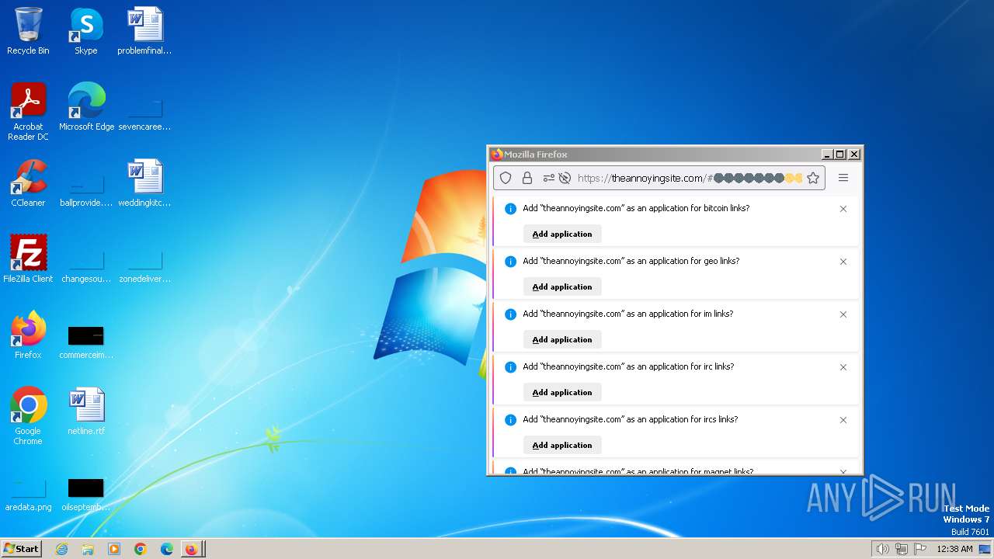The image size is (994, 559).
Task: Select the bitcoin links prompt text
Action: point(636,208)
